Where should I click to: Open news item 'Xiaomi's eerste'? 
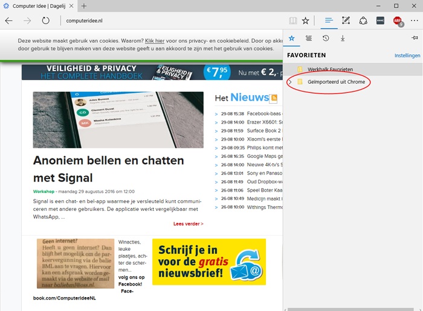tap(265, 139)
